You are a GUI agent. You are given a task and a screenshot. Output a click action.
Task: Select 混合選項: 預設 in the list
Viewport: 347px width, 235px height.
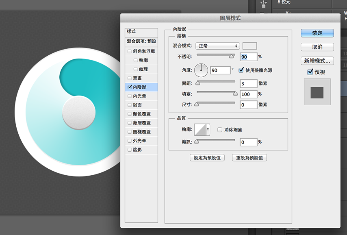pos(141,41)
